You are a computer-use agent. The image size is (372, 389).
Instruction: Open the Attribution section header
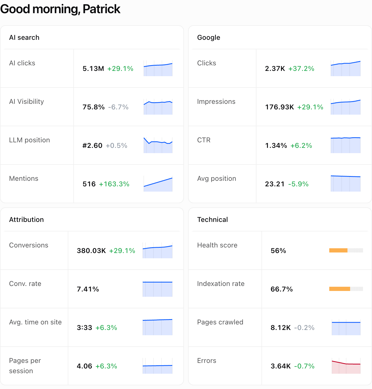26,220
